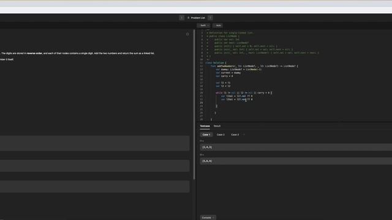Viewport: 392px width, 220px height.
Task: Switch to the Result tab
Action: [x=217, y=126]
